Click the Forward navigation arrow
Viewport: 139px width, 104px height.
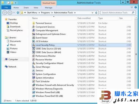(x=10, y=12)
